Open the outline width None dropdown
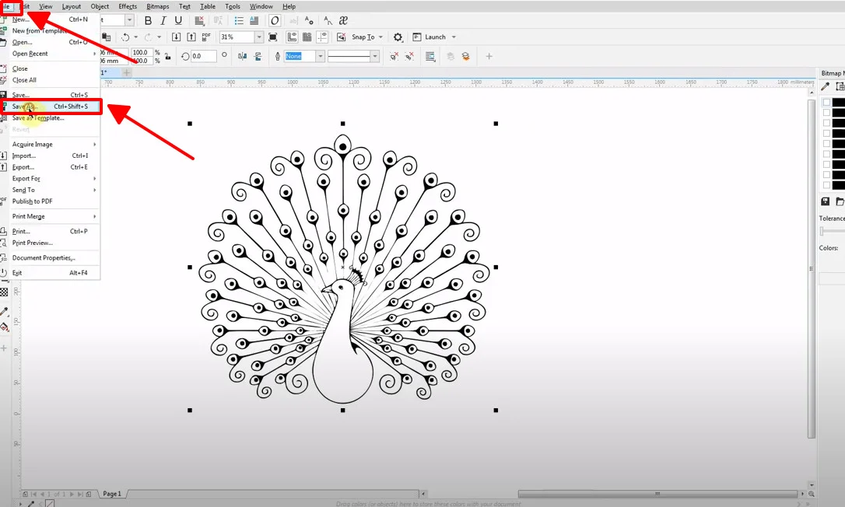845x507 pixels. coord(320,56)
